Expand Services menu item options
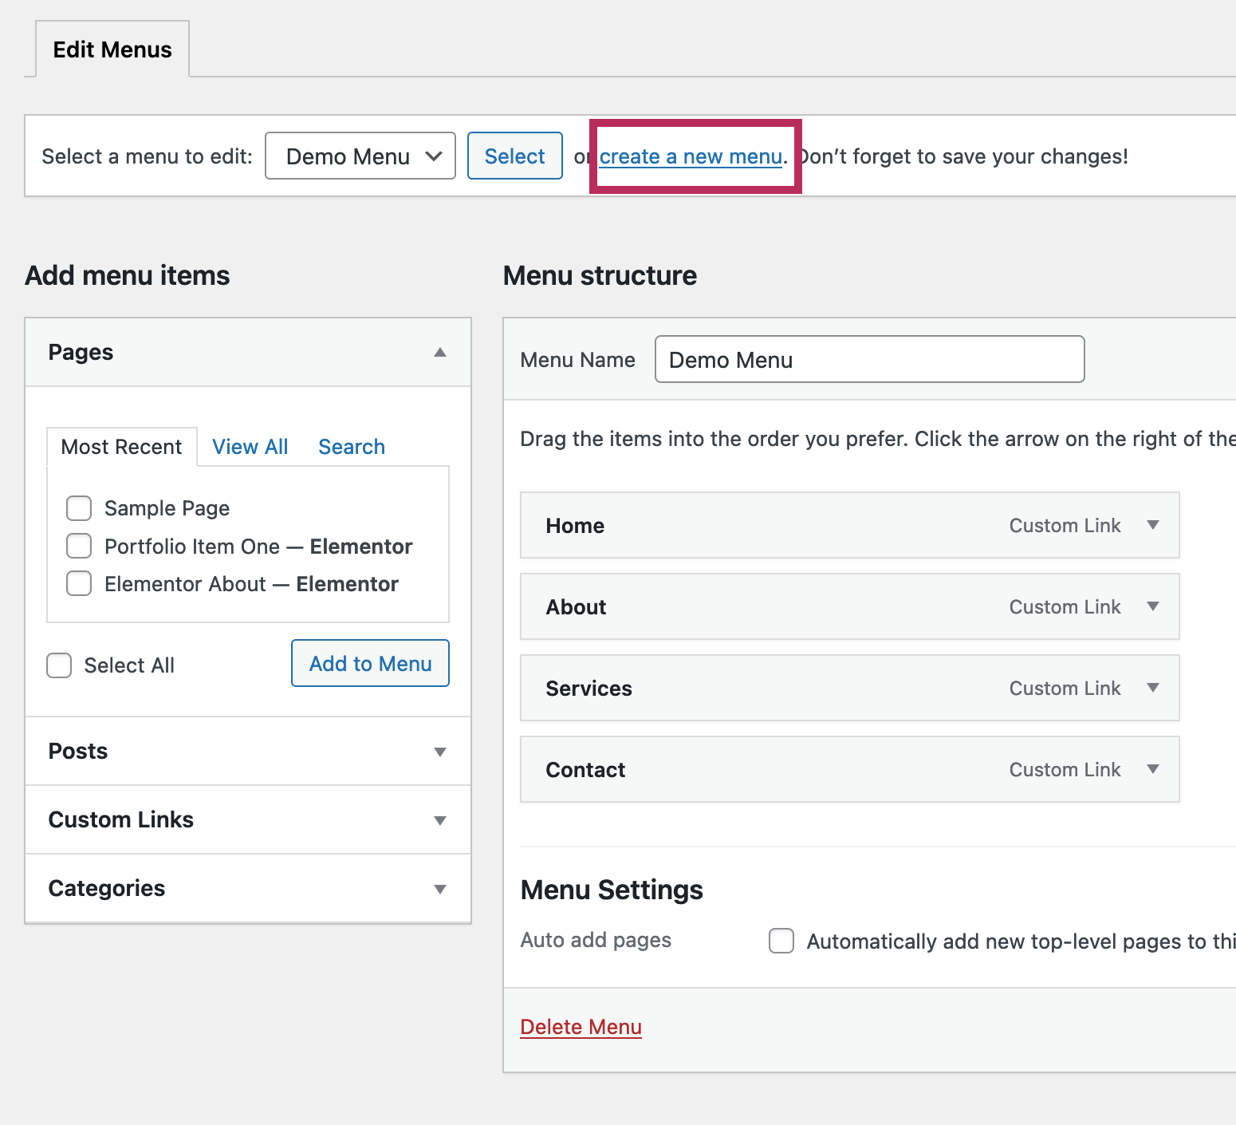This screenshot has width=1236, height=1125. coord(1152,688)
